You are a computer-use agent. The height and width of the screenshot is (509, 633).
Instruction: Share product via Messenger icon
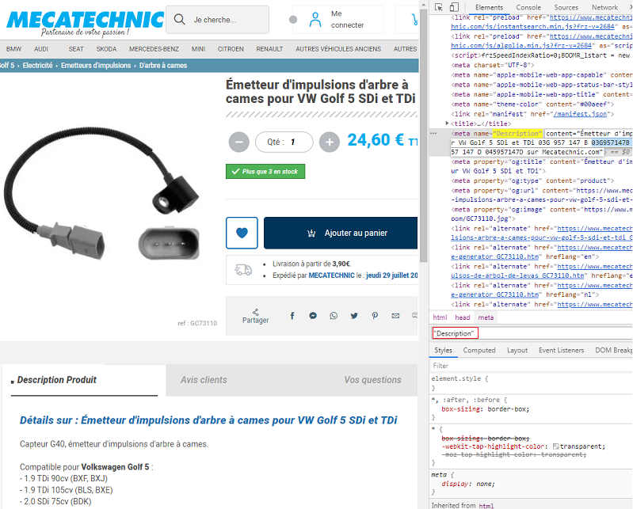313,316
